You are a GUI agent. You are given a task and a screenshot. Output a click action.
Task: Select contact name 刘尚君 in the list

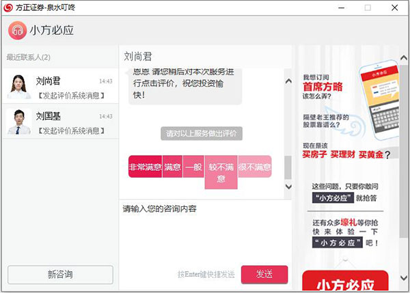[x=48, y=81]
